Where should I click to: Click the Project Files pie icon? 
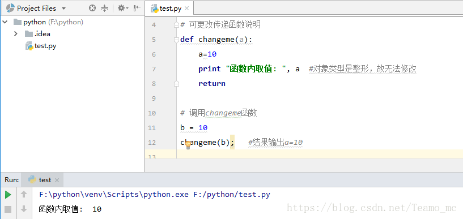11,8
